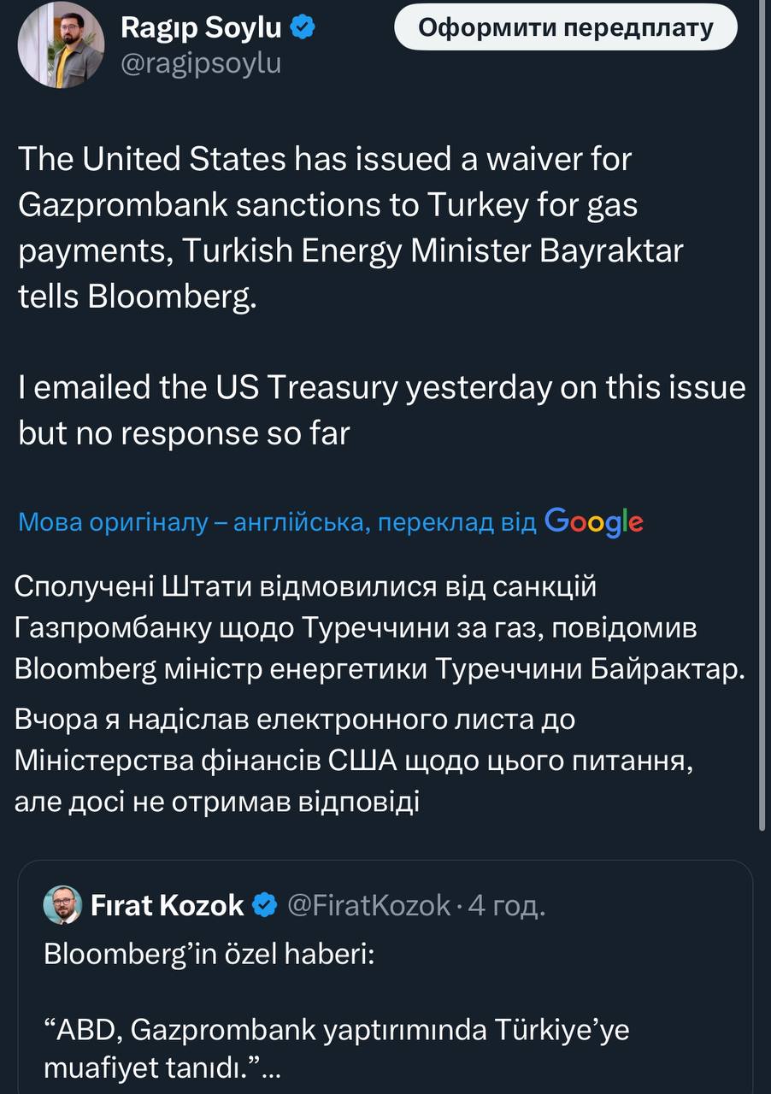
Task: Click the Google logo in translation notice
Action: point(593,521)
